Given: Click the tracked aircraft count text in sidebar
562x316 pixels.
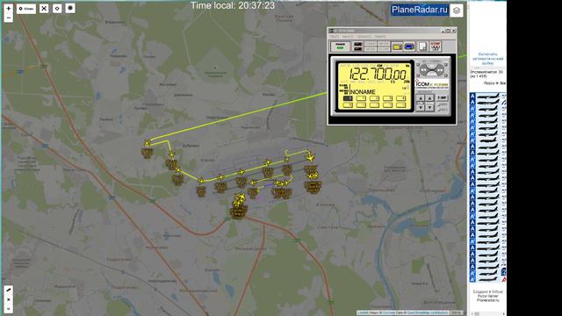Looking at the screenshot, I should coord(486,74).
